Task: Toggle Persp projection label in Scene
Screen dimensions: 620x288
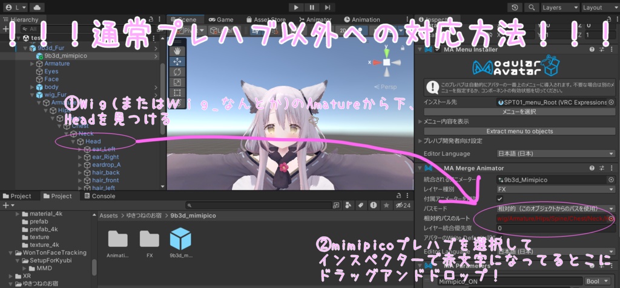Action: (x=386, y=87)
